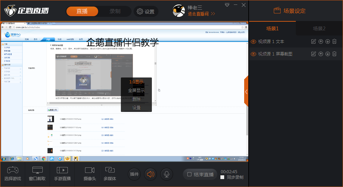Mute the speaker audio button
This screenshot has height=187, width=343.
(x=150, y=174)
